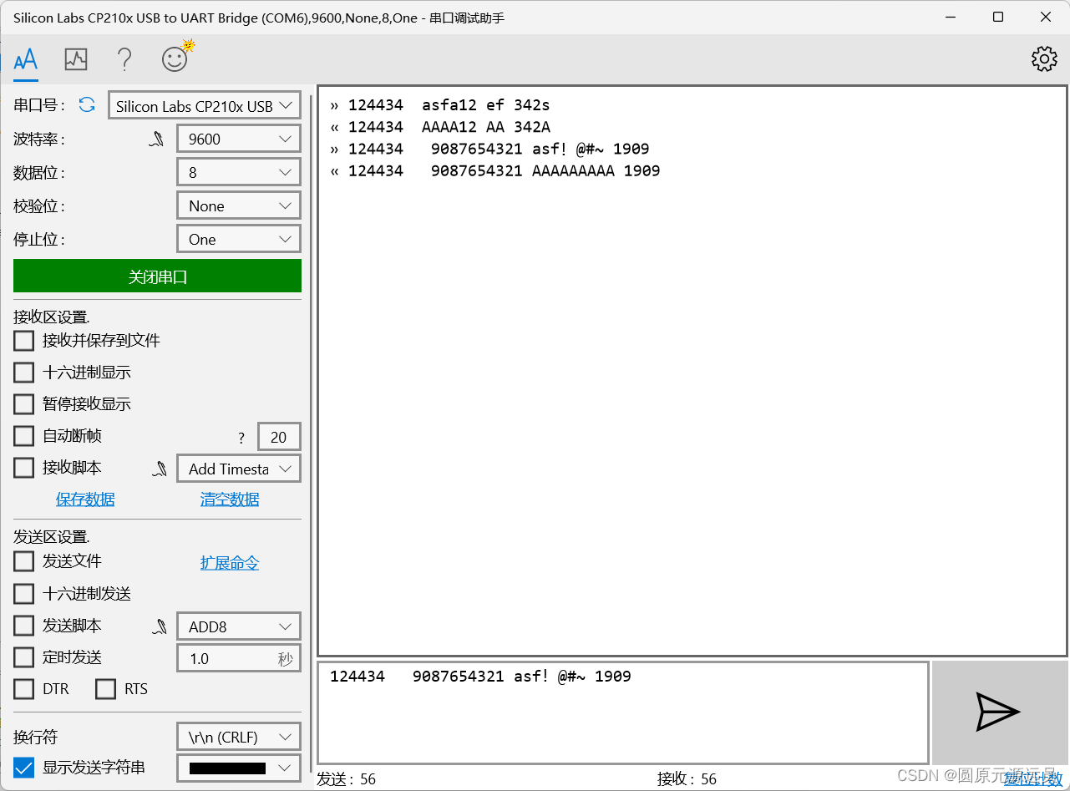The height and width of the screenshot is (791, 1070).
Task: Click the pen icon beside baud rate
Action: pyautogui.click(x=158, y=139)
